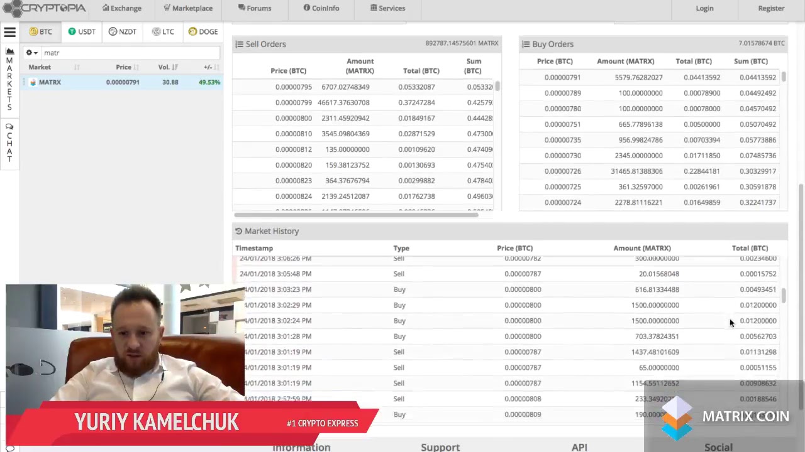The image size is (805, 452).
Task: Open the Marketplace menu
Action: point(188,8)
